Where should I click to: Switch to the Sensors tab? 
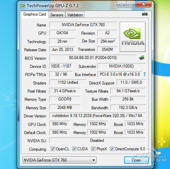click(x=57, y=15)
